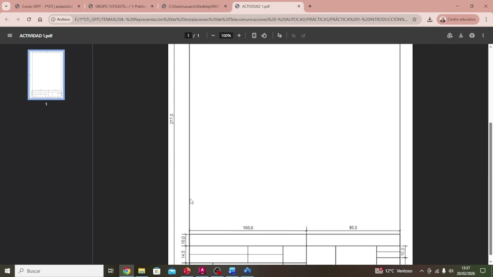Click the undo annotation icon
Screen dimensions: 493x277
293,35
